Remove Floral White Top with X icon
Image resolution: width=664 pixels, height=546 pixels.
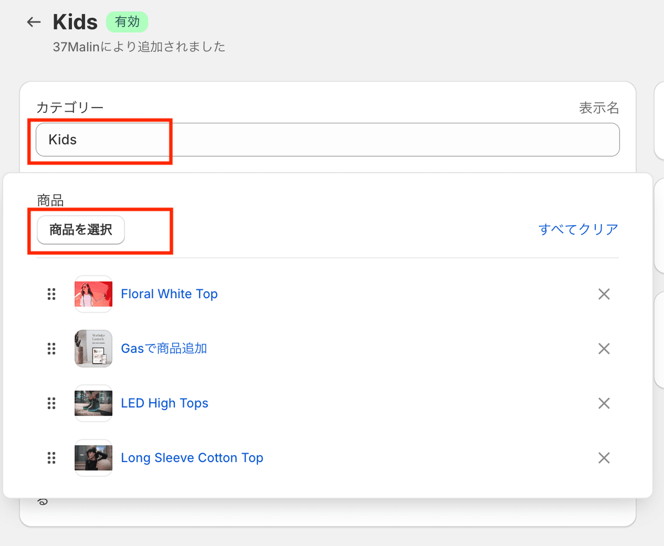click(x=604, y=294)
